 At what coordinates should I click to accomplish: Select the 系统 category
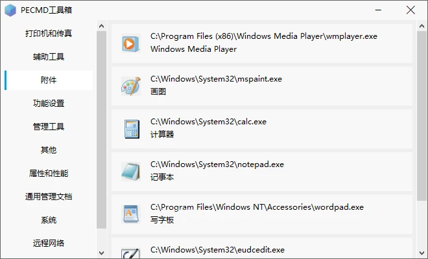pos(49,220)
